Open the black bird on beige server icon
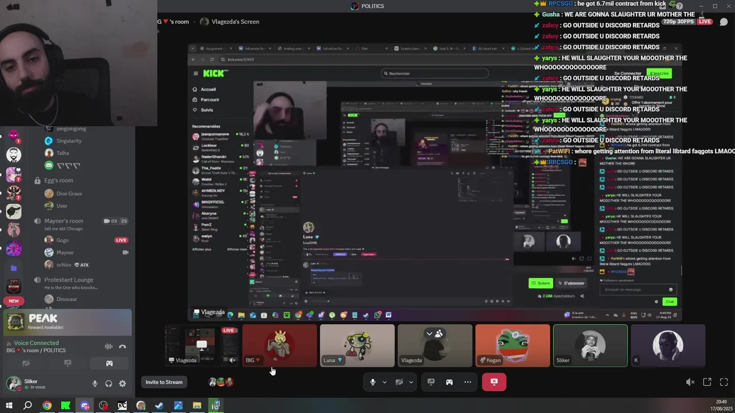 [14, 212]
